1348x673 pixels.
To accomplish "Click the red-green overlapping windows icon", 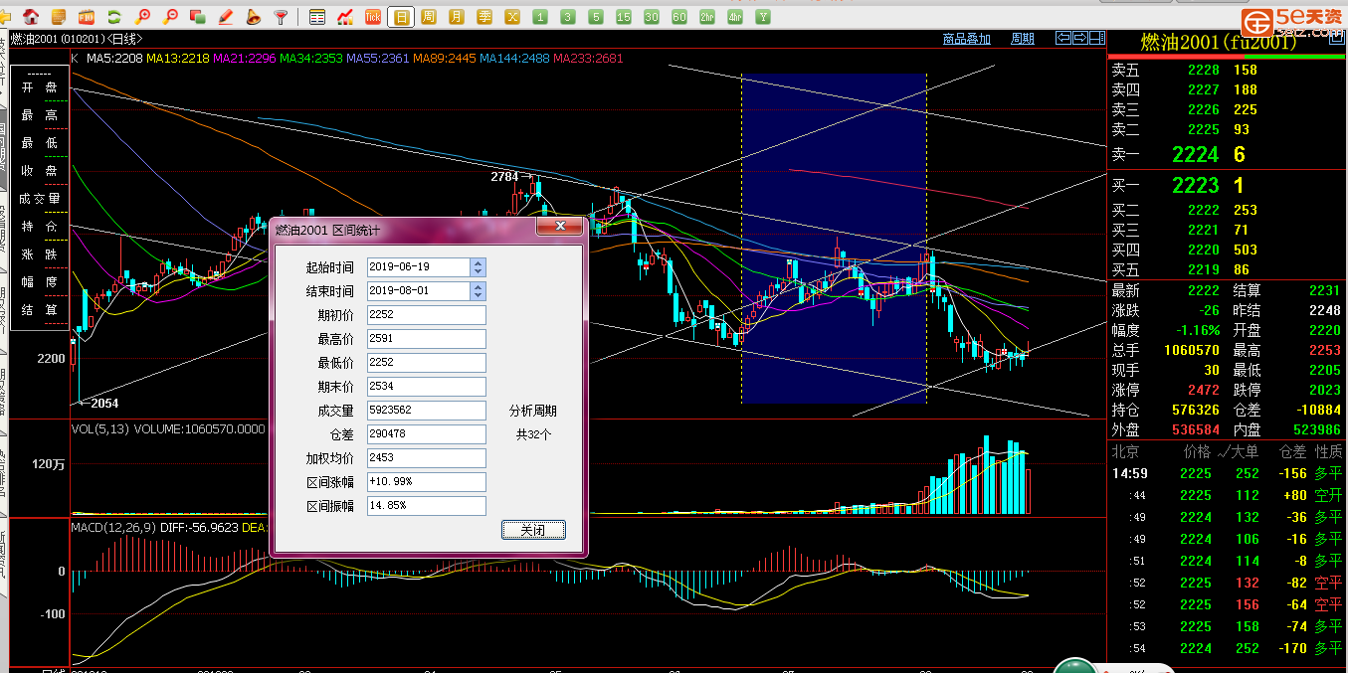I will click(x=198, y=17).
